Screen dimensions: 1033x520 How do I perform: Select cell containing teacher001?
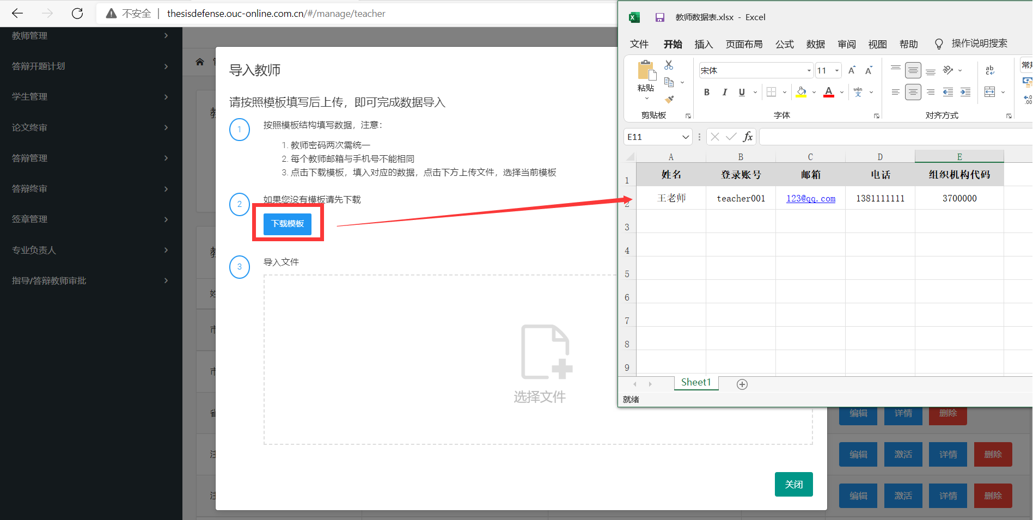coord(741,198)
